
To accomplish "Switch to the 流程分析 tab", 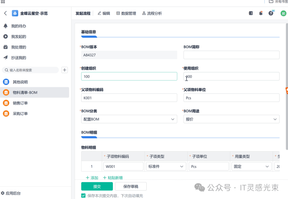I will [152, 13].
